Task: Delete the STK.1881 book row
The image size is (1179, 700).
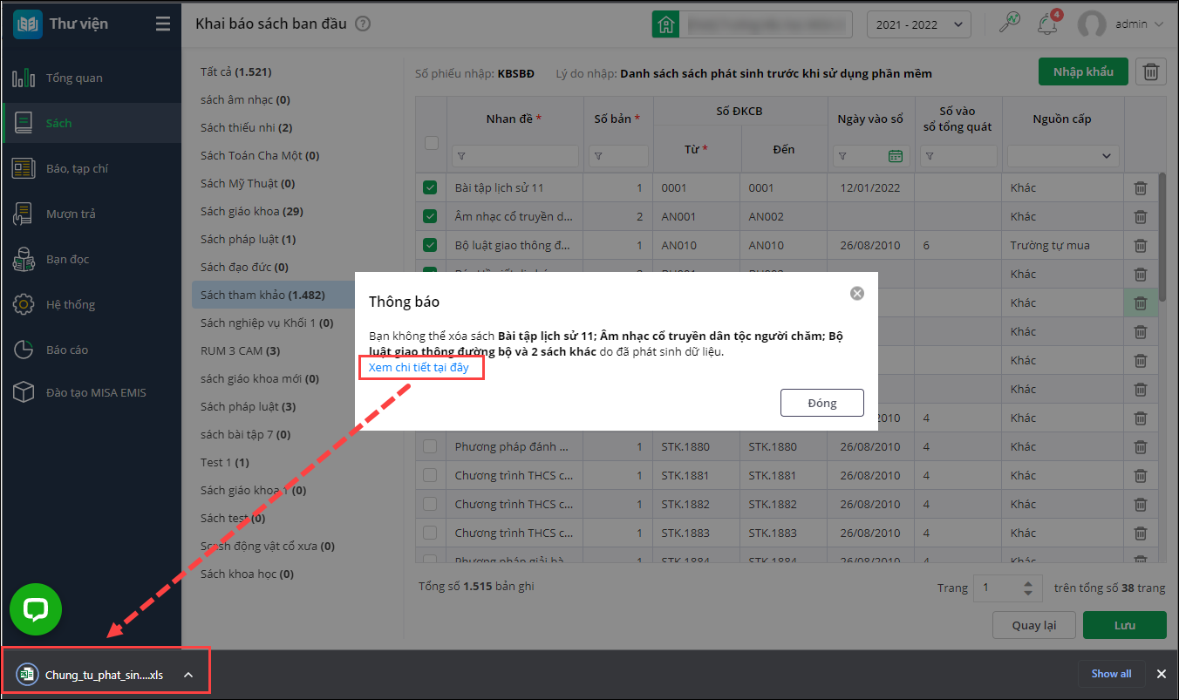Action: point(1141,475)
